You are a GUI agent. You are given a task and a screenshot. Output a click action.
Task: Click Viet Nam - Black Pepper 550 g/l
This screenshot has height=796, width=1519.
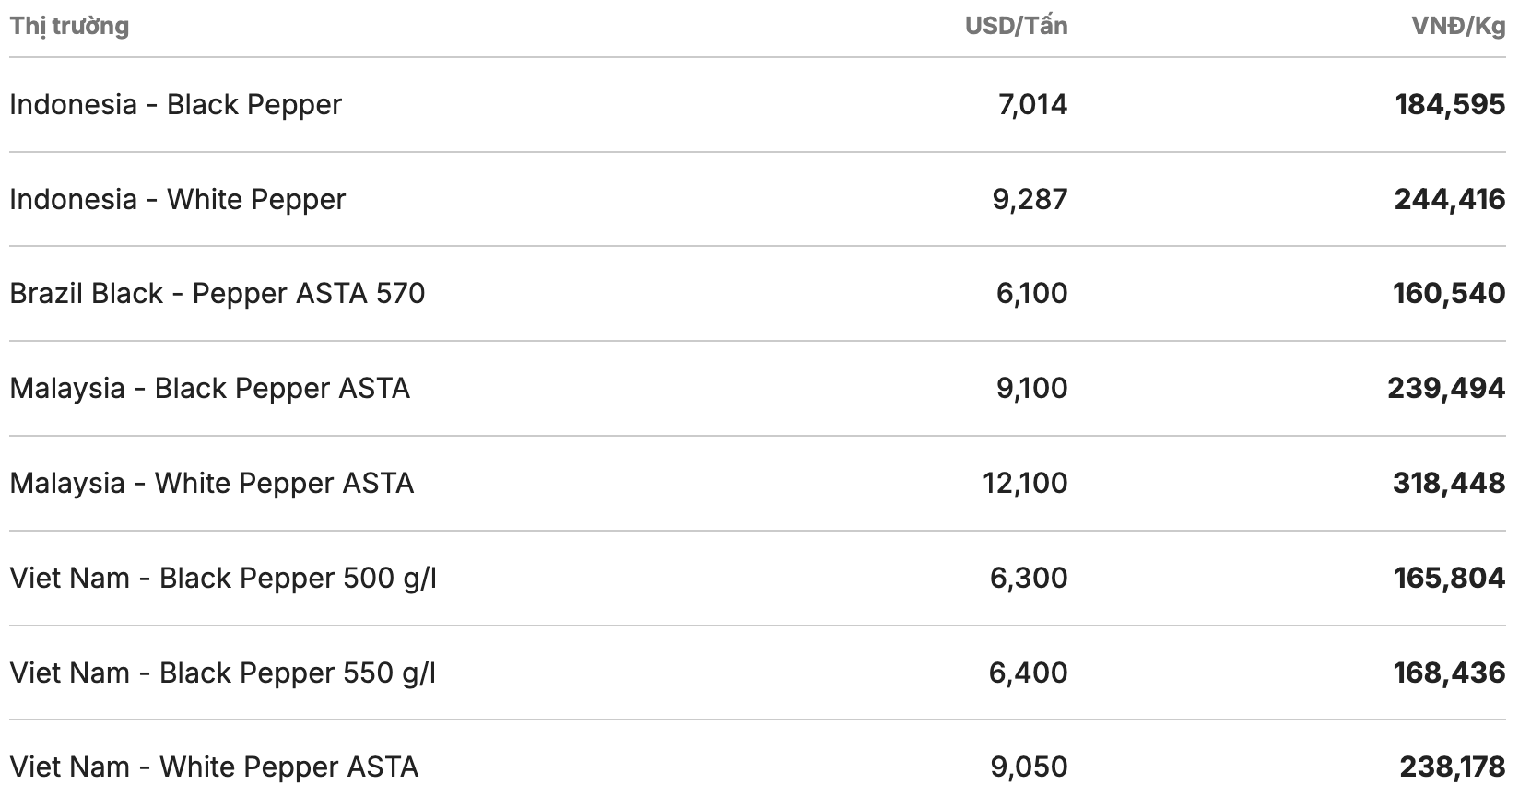222,673
